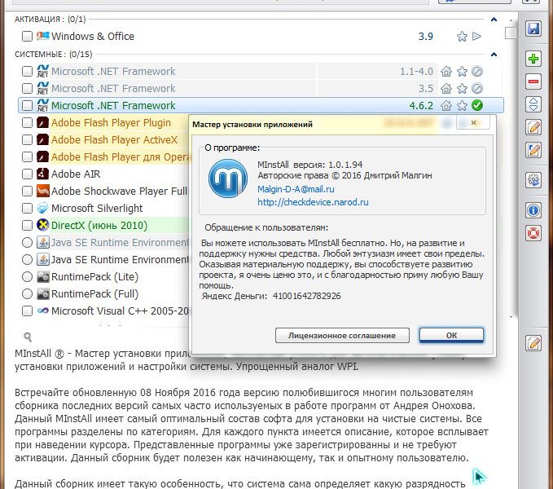
Task: Tick Adobe Shockwave Player Full checkbox
Action: (x=27, y=191)
